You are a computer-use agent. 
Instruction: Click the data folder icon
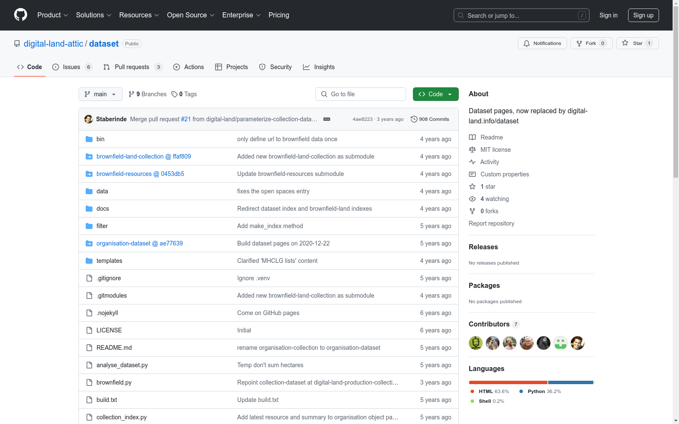tap(89, 191)
